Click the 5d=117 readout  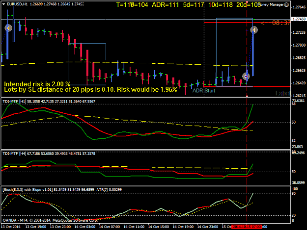(194, 5)
